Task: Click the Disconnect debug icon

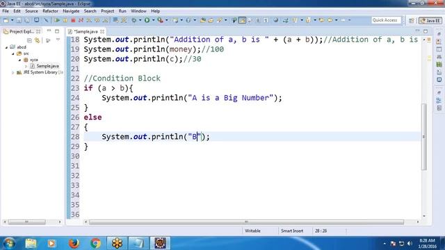Action: (x=81, y=20)
